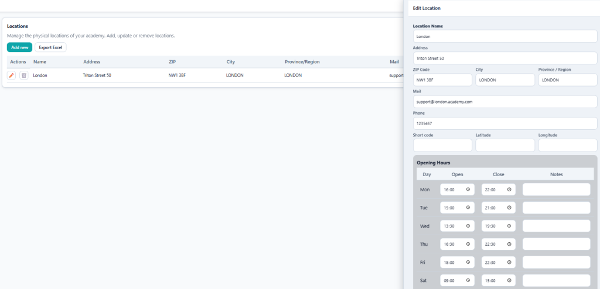Click the Opening Hours section heading
The image size is (600, 289).
(x=434, y=163)
